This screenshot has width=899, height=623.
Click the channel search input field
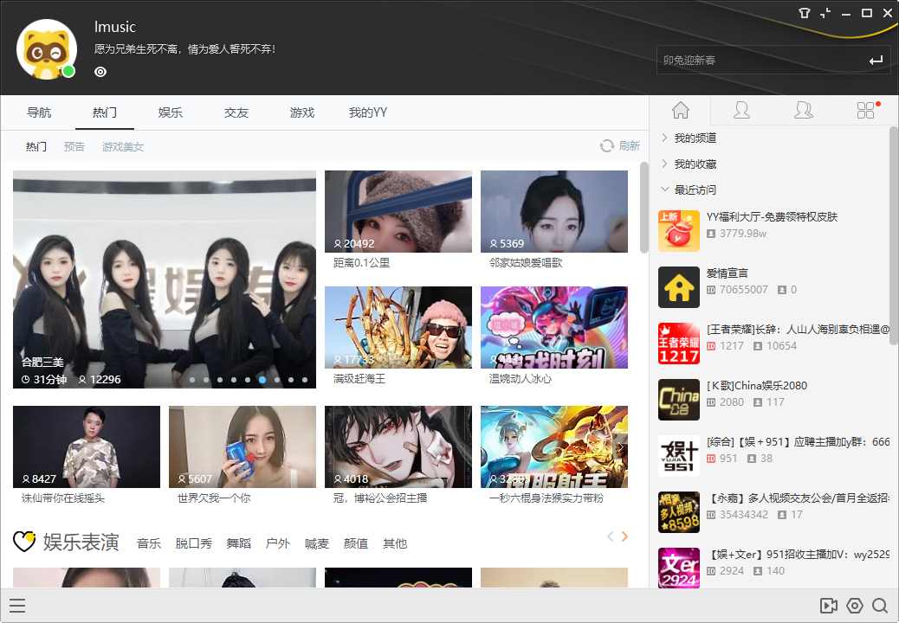[x=762, y=60]
